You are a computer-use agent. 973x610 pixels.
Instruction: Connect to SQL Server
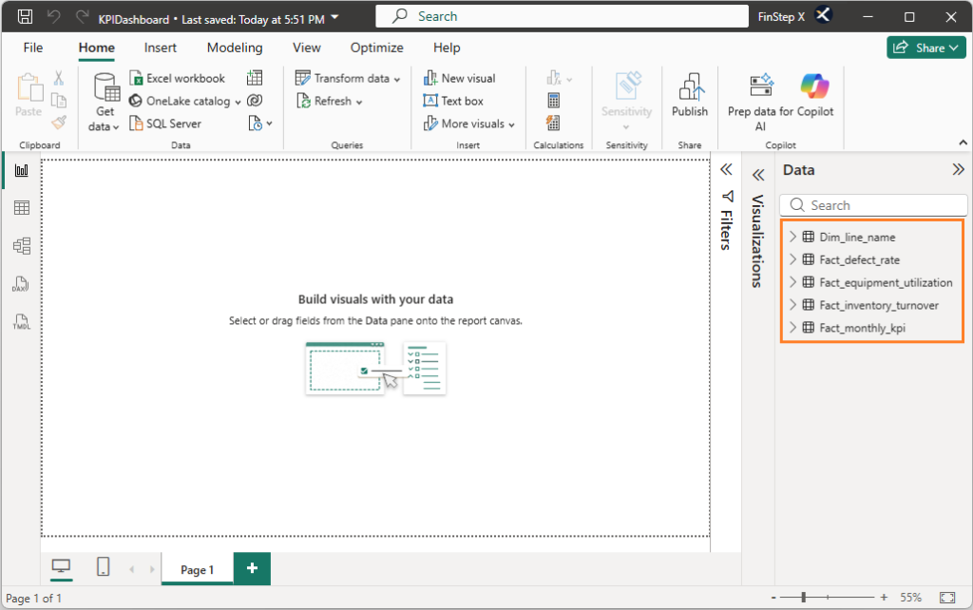pos(165,124)
